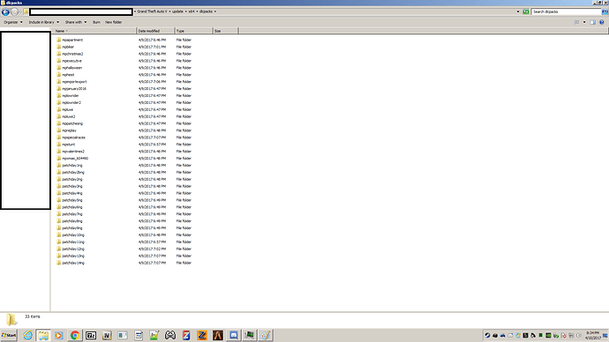Click the Burn button

pos(96,22)
